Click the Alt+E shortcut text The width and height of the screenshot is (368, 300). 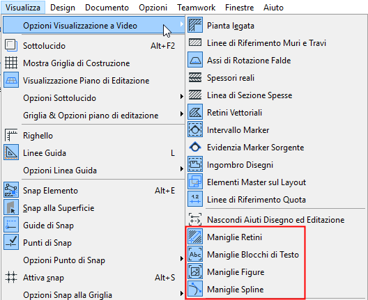164,191
